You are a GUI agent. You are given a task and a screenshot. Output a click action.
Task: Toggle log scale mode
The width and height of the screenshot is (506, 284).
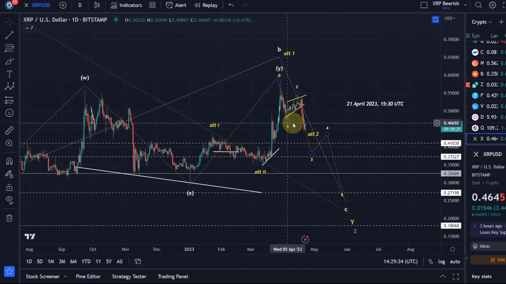tap(442, 262)
